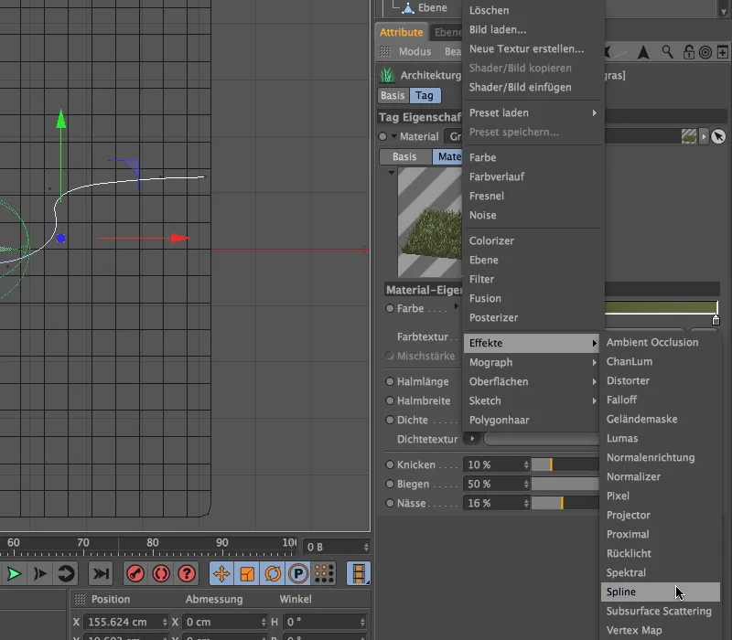Click the Farbe gradient color knot
The width and height of the screenshot is (732, 640).
716,320
